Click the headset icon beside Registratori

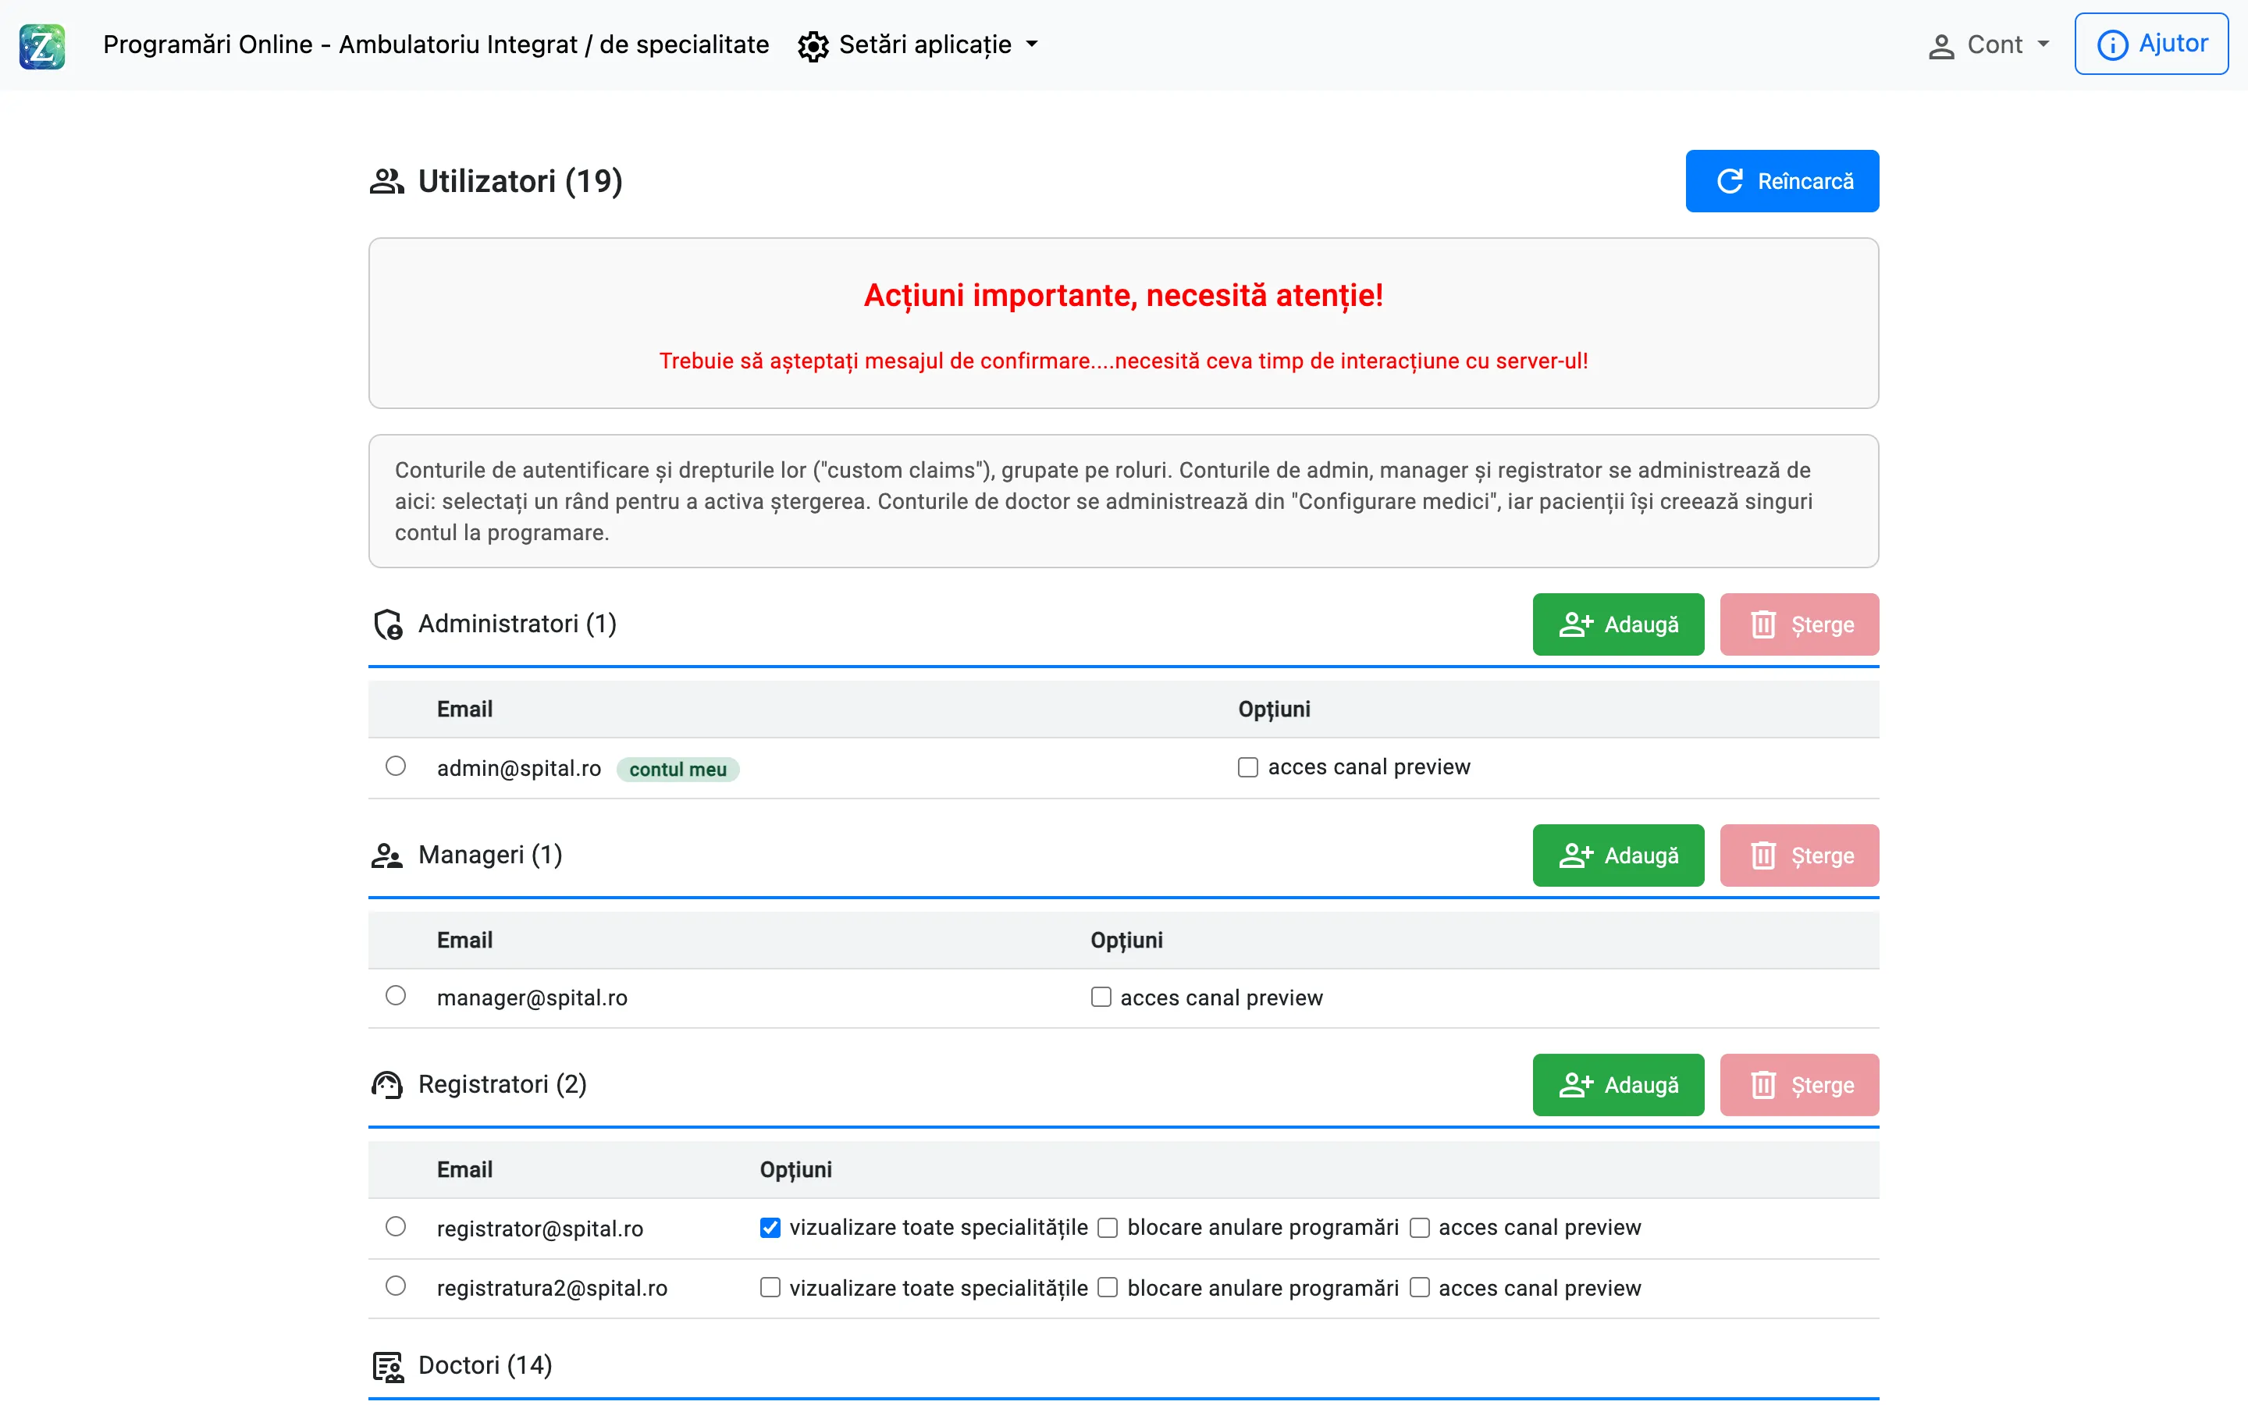[386, 1085]
